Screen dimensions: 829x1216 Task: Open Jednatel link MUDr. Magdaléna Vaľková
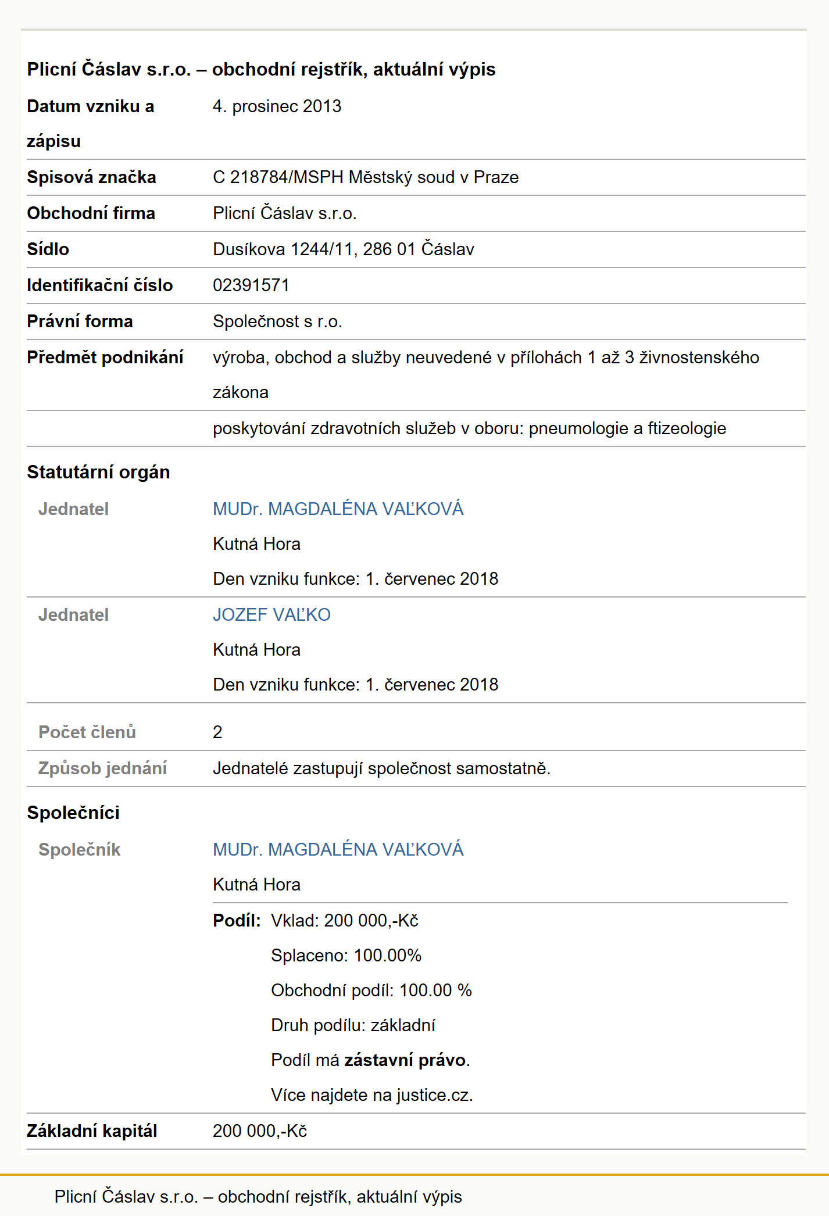338,509
